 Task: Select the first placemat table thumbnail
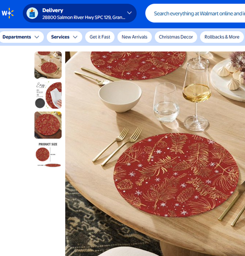pyautogui.click(x=48, y=65)
